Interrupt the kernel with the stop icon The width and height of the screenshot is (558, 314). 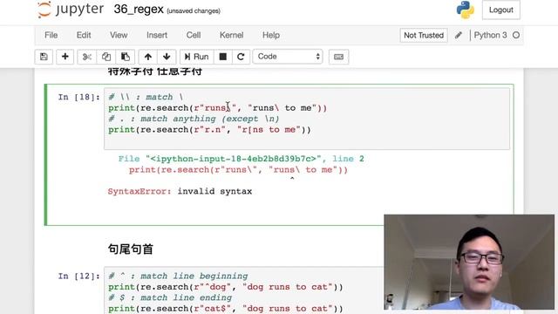(223, 57)
